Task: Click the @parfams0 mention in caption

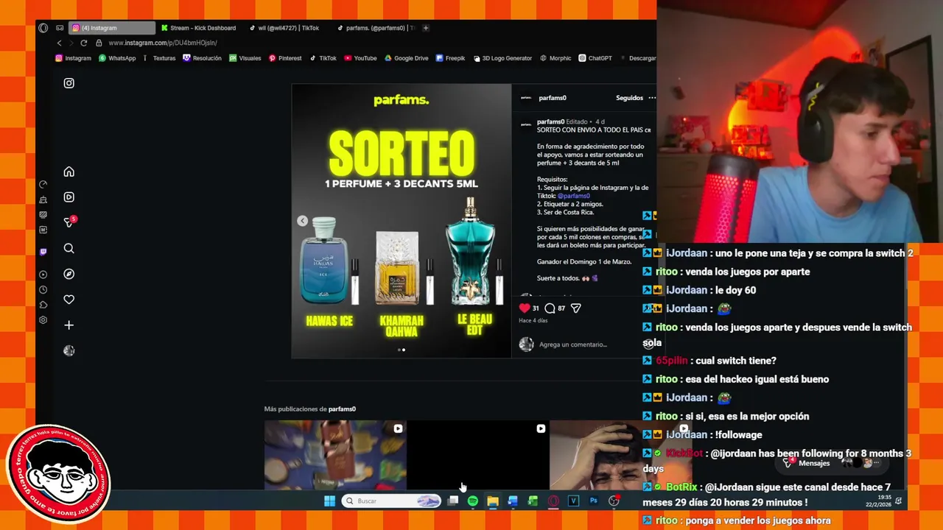Action: tap(573, 196)
